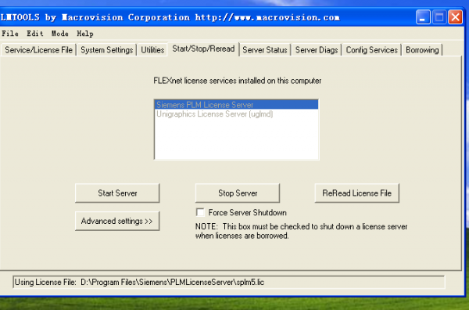Click the Using License File status field
The width and height of the screenshot is (469, 310).
229,282
